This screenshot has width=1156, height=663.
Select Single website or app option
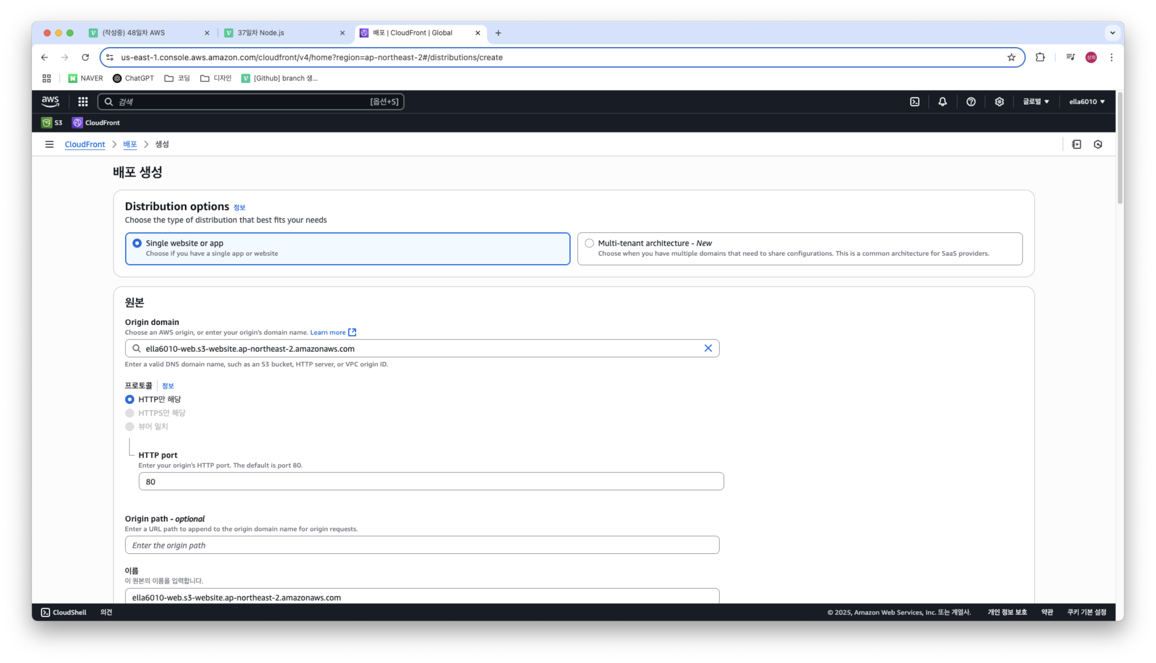347,249
